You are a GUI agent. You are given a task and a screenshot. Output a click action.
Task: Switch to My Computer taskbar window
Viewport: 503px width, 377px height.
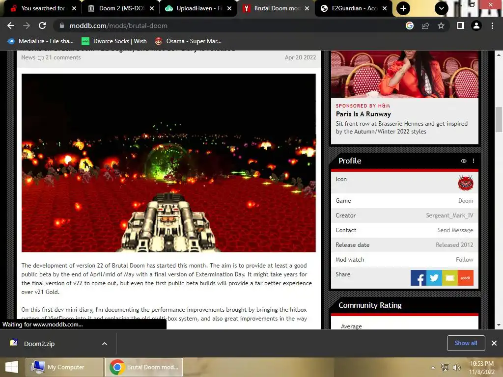point(65,367)
